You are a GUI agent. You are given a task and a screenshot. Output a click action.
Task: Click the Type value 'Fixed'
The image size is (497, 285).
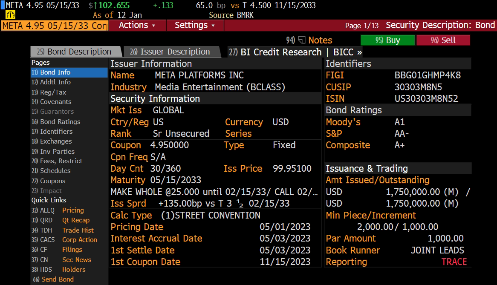pos(284,145)
